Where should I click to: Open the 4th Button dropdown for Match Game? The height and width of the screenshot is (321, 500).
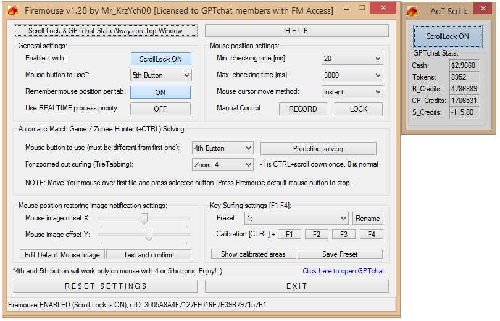223,148
